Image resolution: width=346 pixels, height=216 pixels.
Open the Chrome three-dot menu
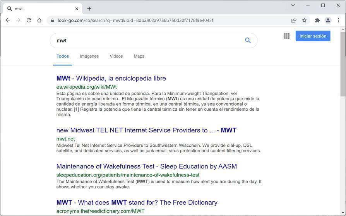click(339, 20)
